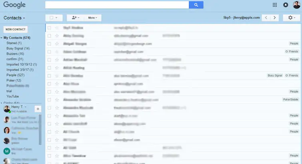Check the first contact row checkbox
This screenshot has width=302, height=164.
pyautogui.click(x=49, y=28)
